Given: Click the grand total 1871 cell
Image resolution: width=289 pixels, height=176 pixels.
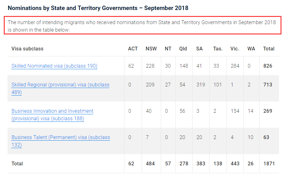Looking at the screenshot, I should [x=269, y=163].
